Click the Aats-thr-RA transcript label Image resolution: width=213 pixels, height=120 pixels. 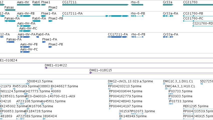coord(26,23)
